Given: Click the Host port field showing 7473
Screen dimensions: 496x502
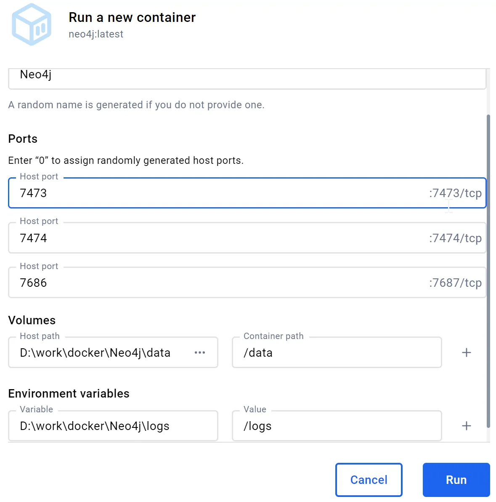Looking at the screenshot, I should 210,193.
